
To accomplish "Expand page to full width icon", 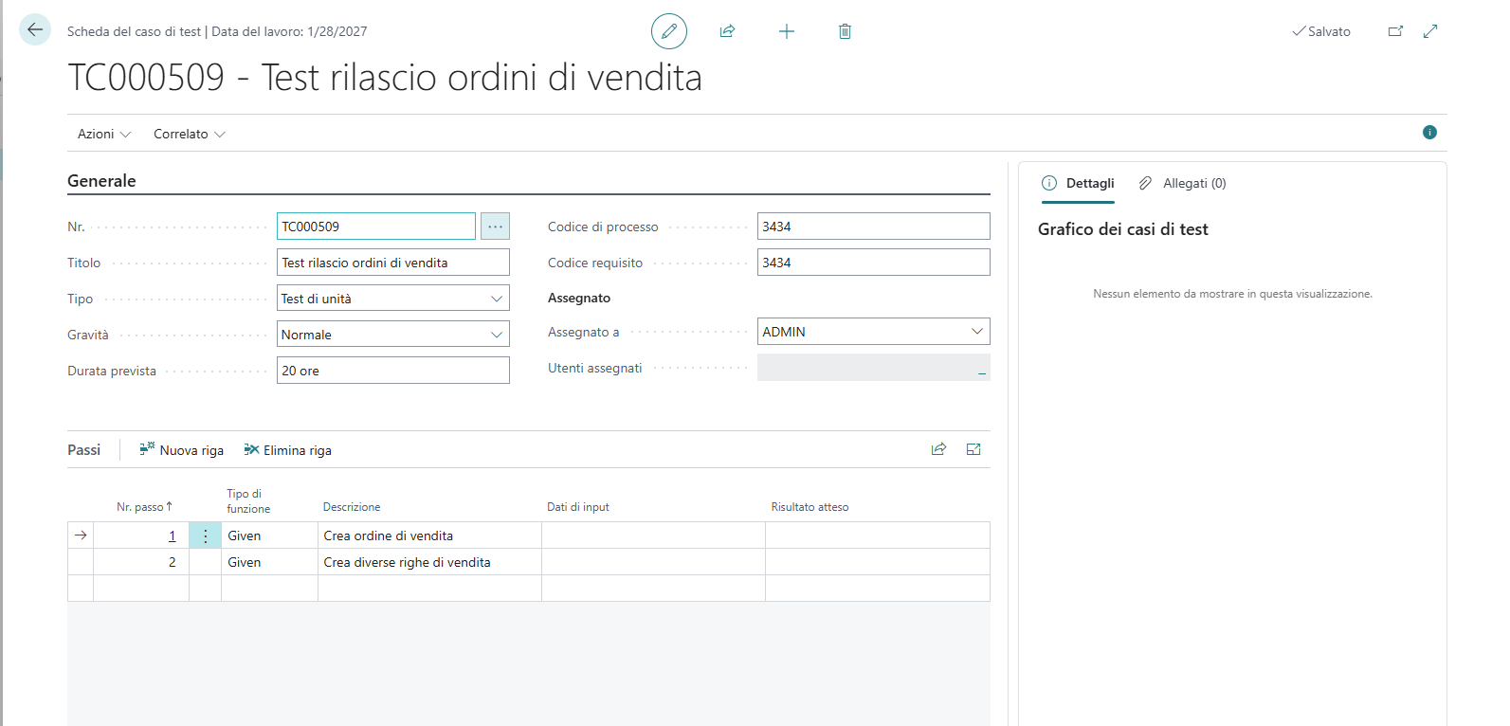I will pos(1430,31).
